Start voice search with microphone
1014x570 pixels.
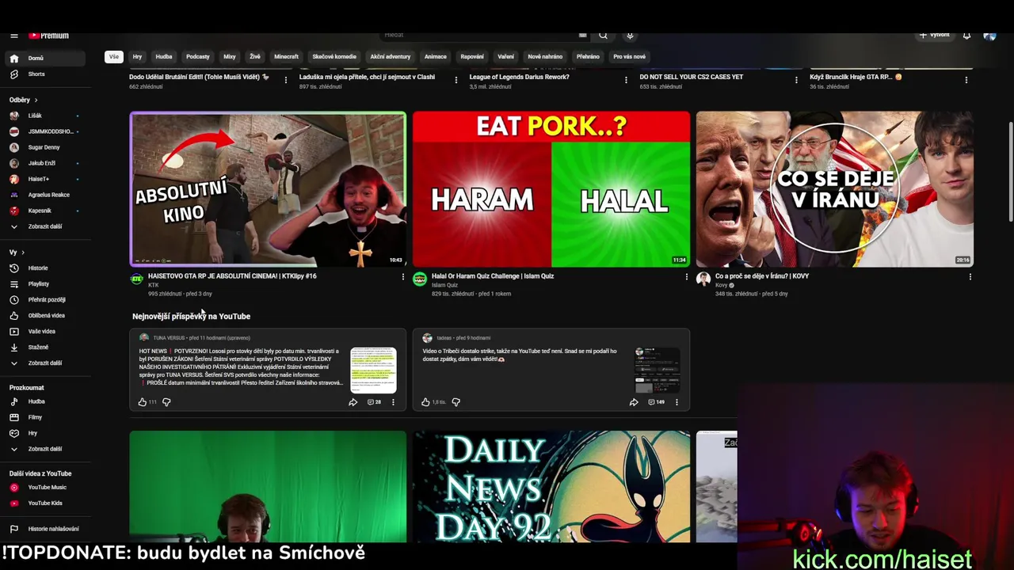tap(630, 35)
